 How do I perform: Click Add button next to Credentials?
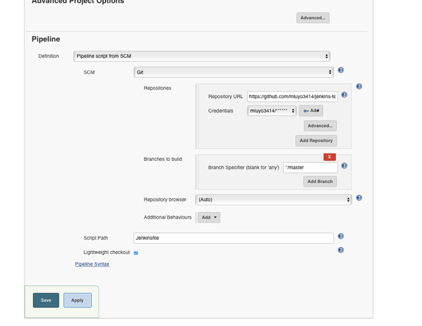click(x=311, y=111)
